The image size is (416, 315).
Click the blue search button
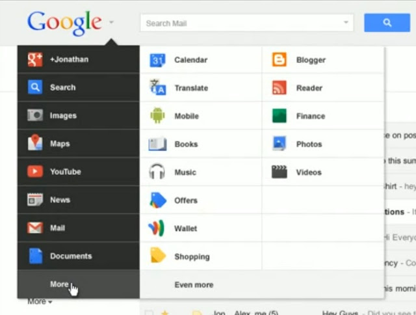(387, 23)
